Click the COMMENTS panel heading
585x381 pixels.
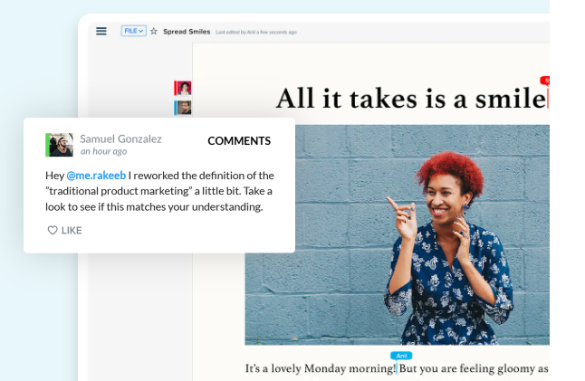[x=239, y=141]
